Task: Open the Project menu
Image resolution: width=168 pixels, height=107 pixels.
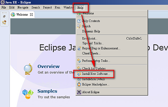Action: pos(47,8)
